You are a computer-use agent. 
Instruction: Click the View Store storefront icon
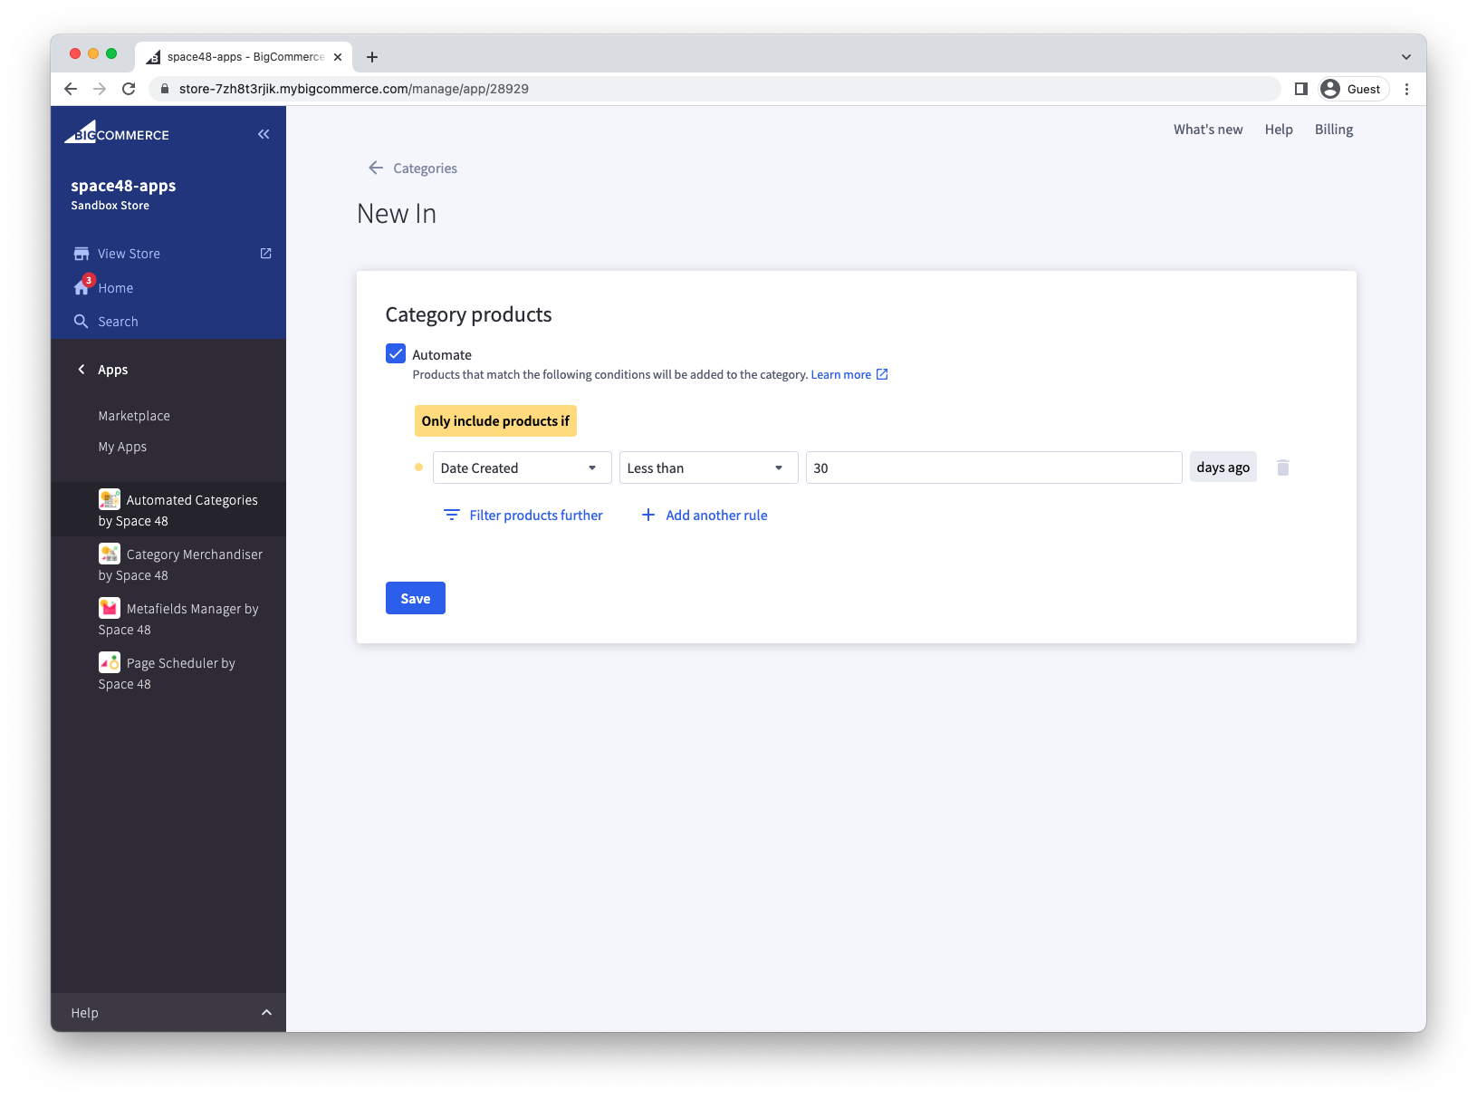pos(82,254)
